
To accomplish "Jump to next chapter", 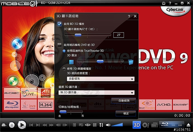I will (x=38, y=125).
